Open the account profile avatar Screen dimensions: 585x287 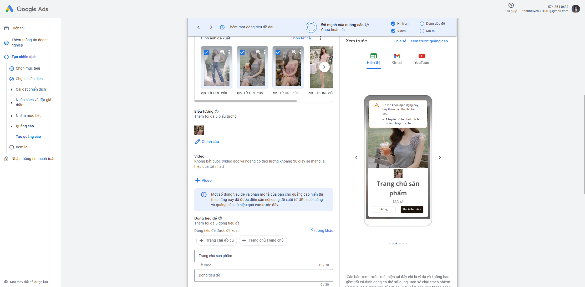click(x=576, y=9)
